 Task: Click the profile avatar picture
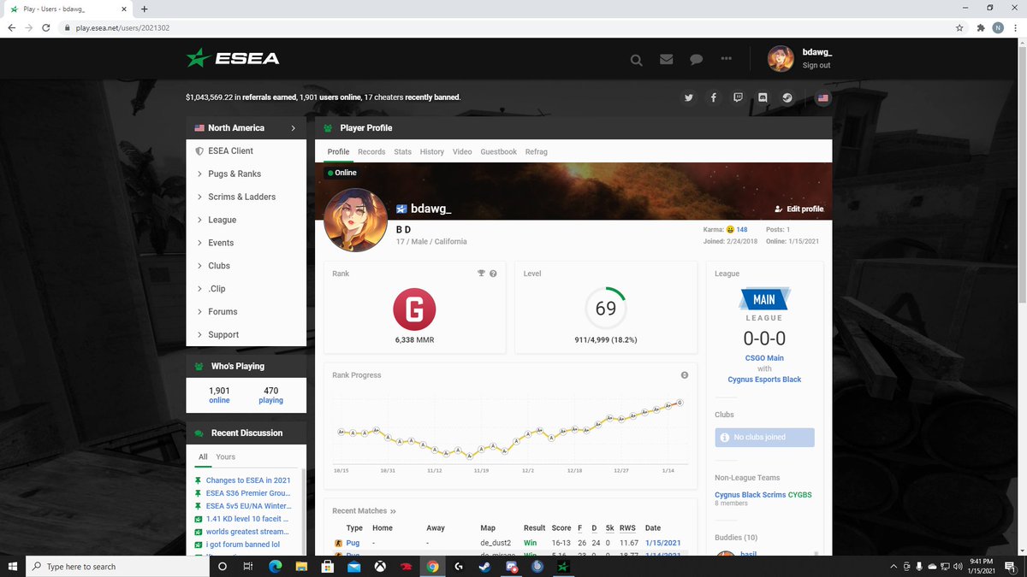click(356, 220)
